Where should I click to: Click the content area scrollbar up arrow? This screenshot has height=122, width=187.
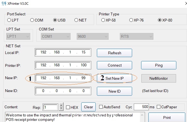[142, 115]
